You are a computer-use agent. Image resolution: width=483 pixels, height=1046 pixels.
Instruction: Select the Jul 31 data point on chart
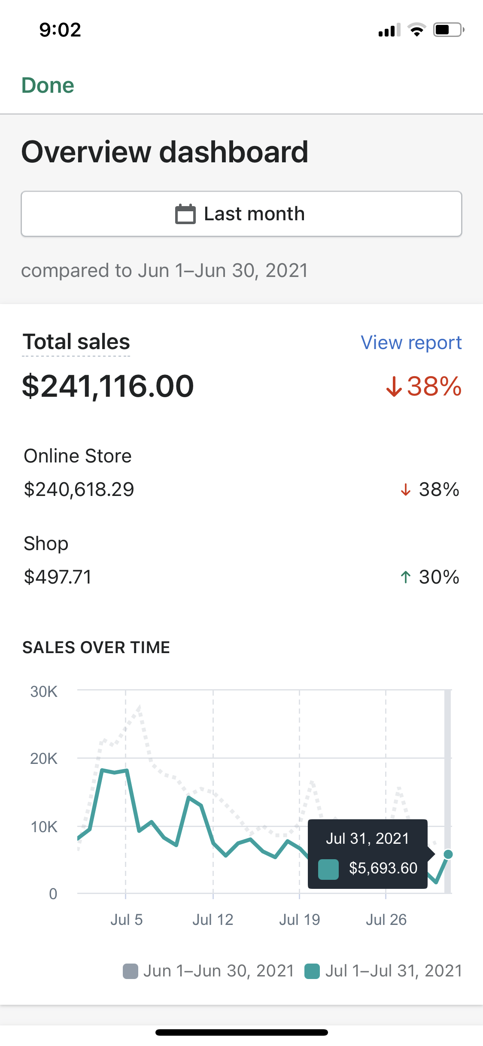coord(448,854)
